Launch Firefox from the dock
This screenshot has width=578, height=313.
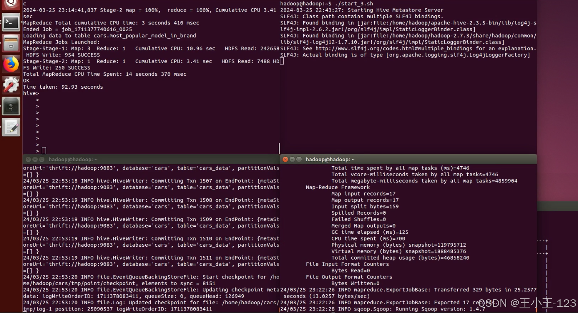(11, 64)
